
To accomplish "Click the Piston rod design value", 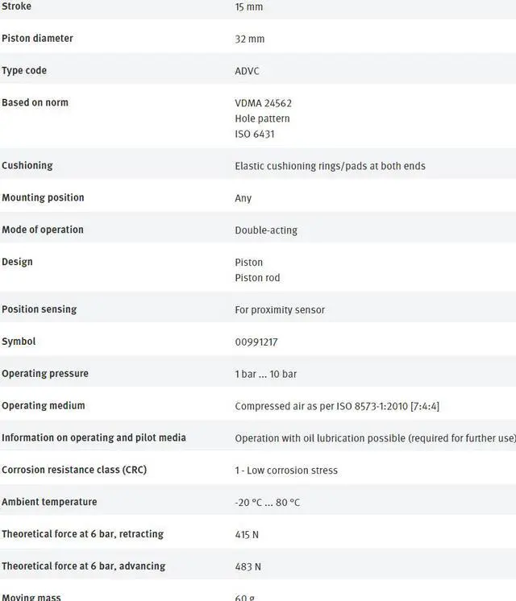I will 257,278.
